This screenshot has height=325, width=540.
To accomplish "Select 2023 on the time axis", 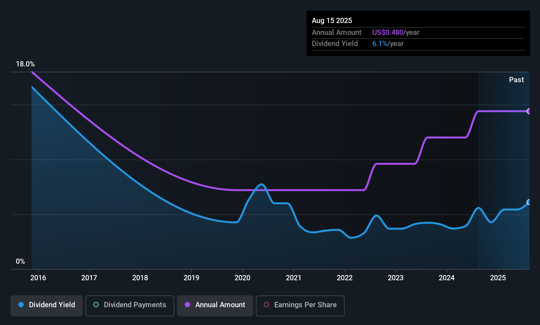I will pyautogui.click(x=396, y=278).
